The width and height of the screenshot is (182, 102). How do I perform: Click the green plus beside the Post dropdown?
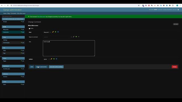click(x=55, y=32)
